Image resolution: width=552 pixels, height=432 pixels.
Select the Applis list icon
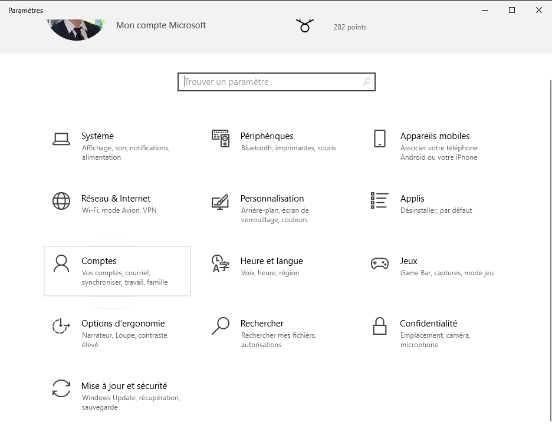380,201
